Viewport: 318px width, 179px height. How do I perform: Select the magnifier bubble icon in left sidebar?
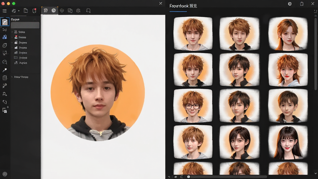(5, 62)
